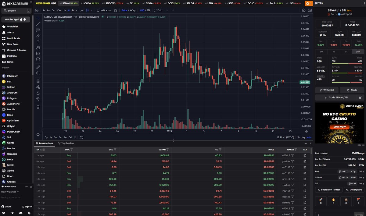Click the Search input box
Viewport: 366px width, 216px height.
pos(16,11)
